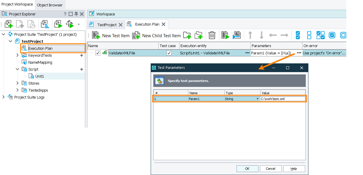This screenshot has height=175, width=363.
Task: Click the outdent left arrow icon
Action: [x=273, y=35]
